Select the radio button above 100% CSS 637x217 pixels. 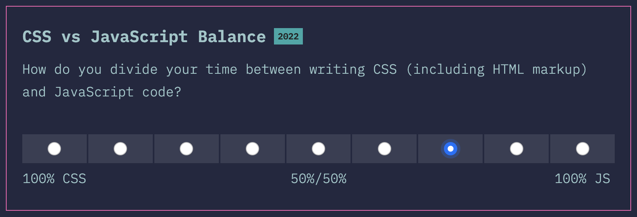(x=54, y=149)
